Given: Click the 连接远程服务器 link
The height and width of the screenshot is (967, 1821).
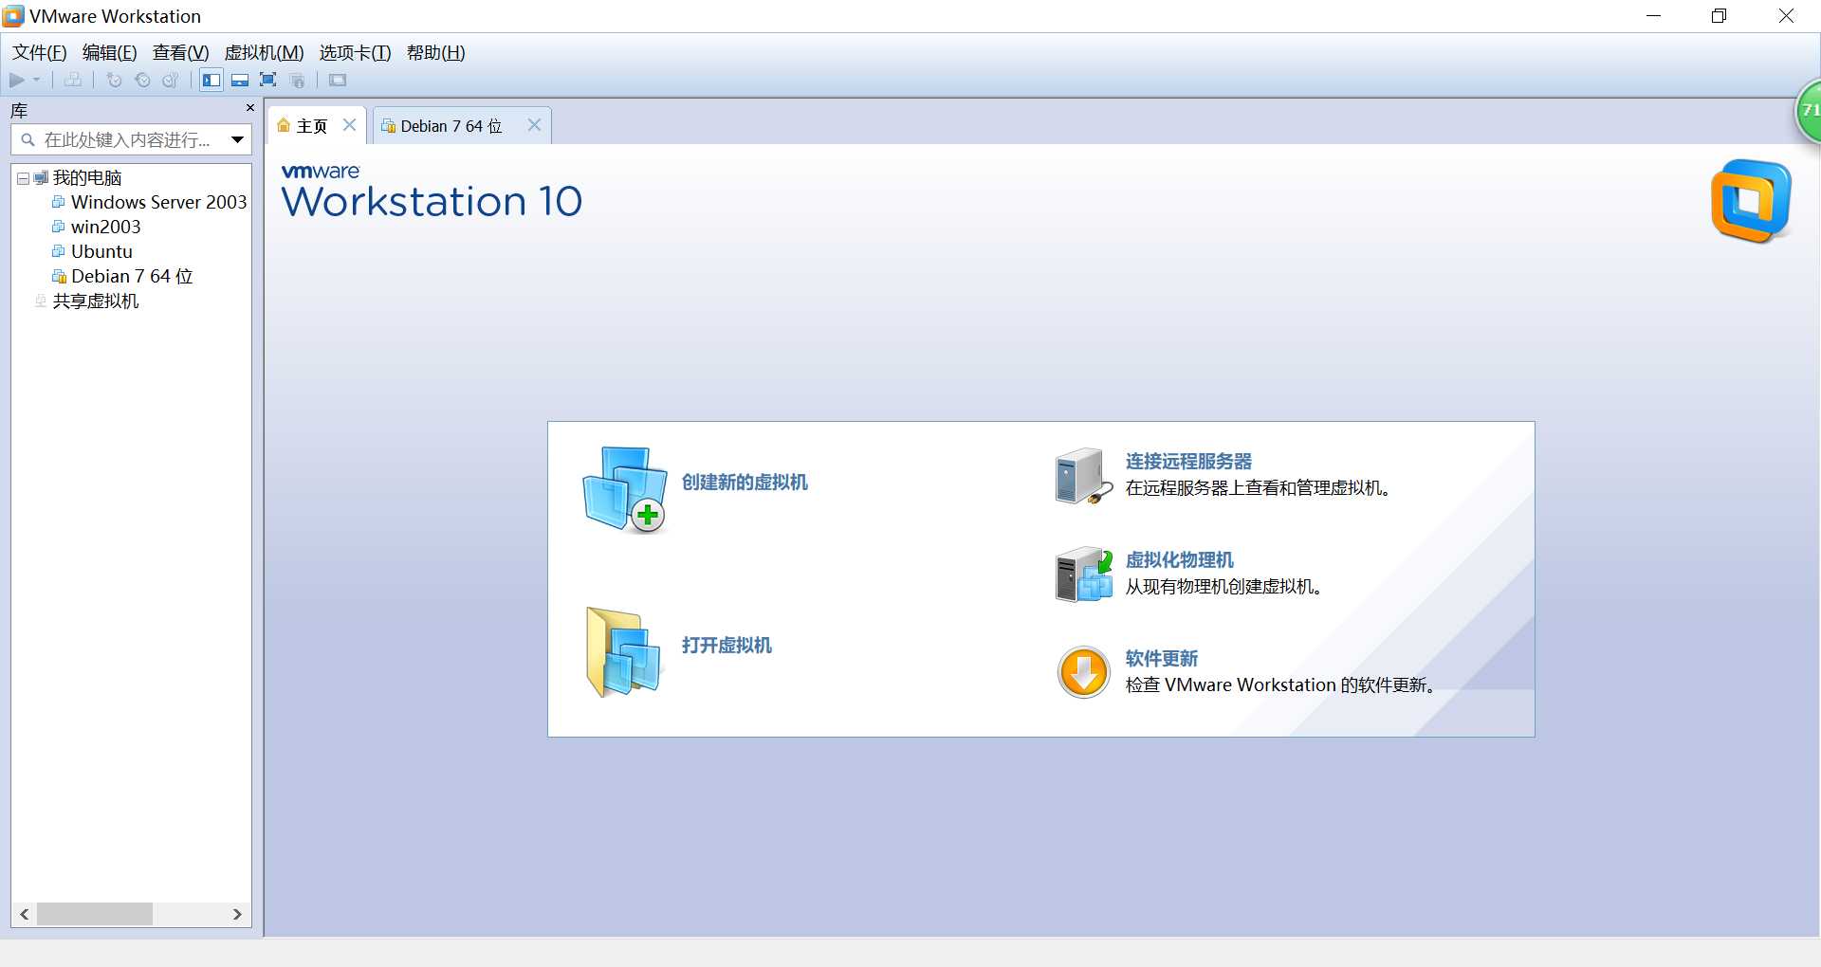Looking at the screenshot, I should coord(1188,462).
